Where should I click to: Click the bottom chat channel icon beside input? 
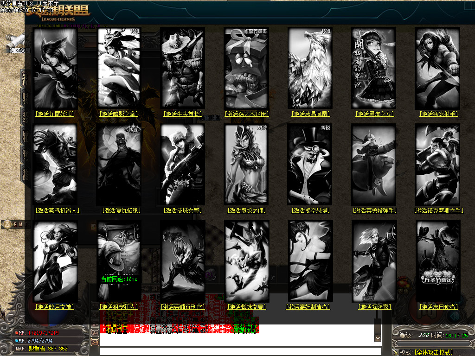[95, 343]
